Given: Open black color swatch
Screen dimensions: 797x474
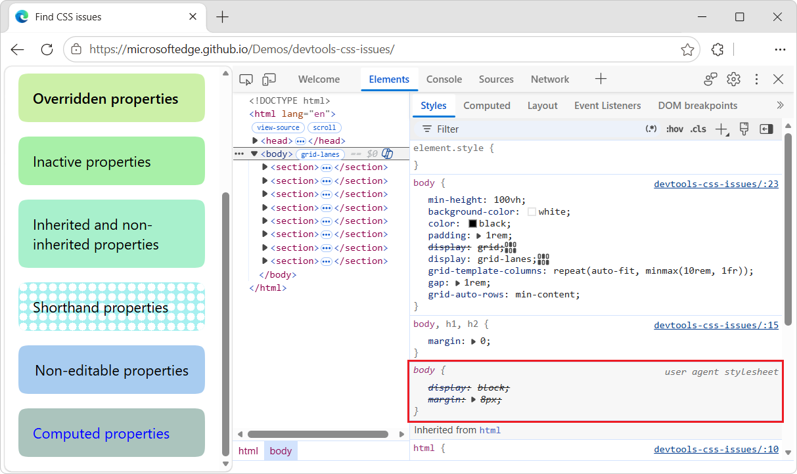Looking at the screenshot, I should click(x=473, y=223).
